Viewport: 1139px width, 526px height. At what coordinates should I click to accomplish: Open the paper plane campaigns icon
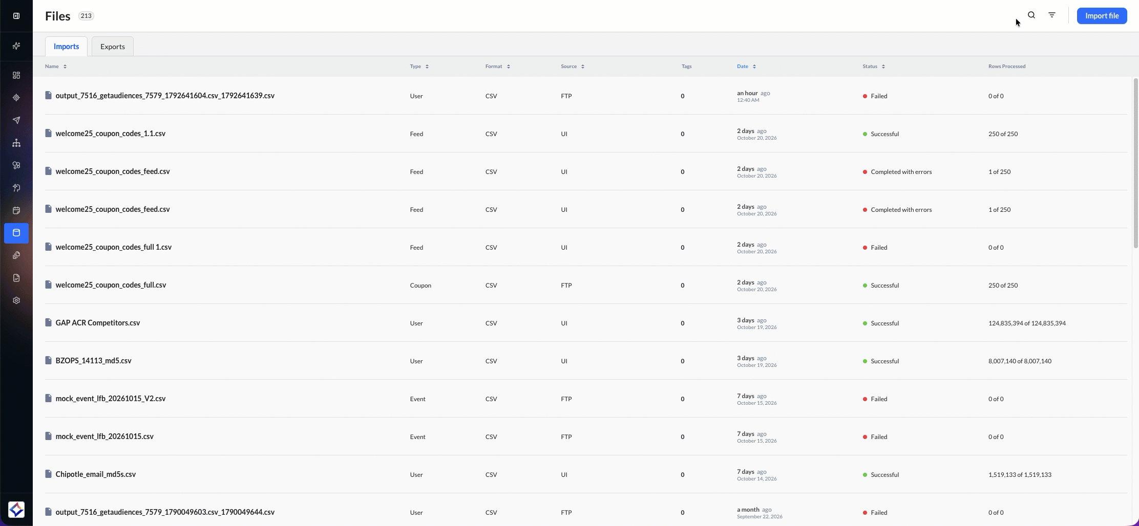16,120
